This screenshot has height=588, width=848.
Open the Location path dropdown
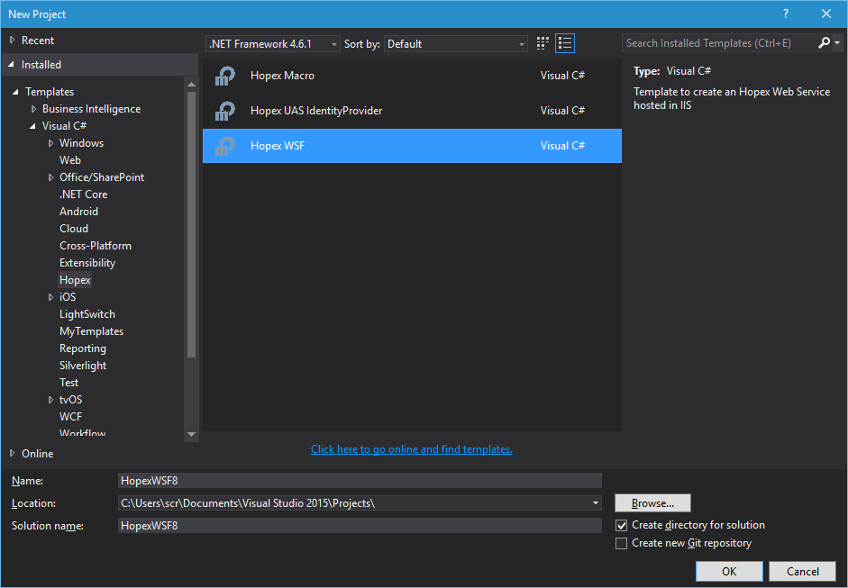(596, 503)
